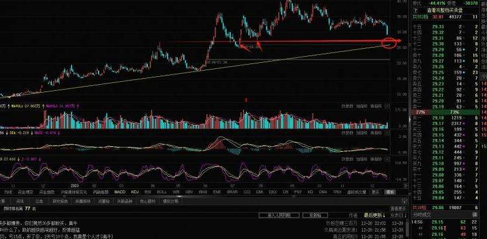Click the info panel collapse icon
Viewport: 487px width, 239px height.
[x=404, y=201]
